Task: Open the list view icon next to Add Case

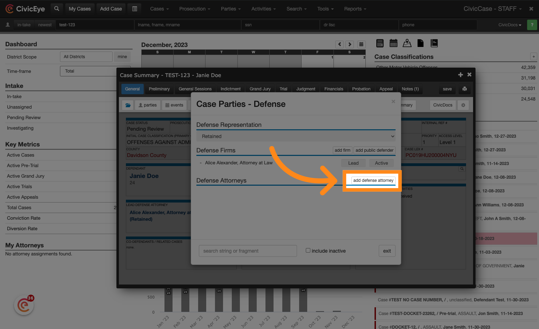Action: point(134,9)
